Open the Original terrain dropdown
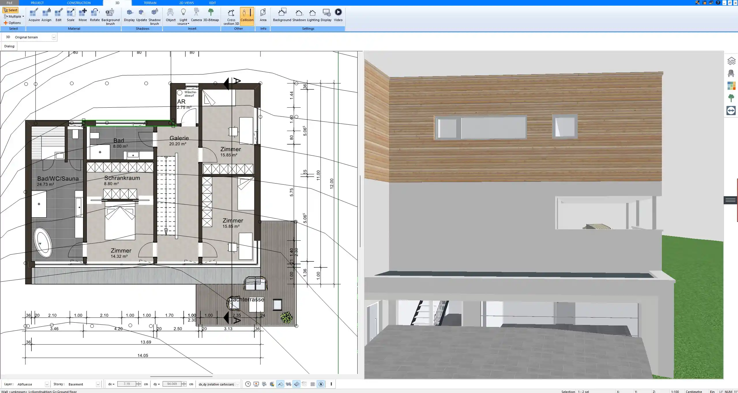 (54, 37)
